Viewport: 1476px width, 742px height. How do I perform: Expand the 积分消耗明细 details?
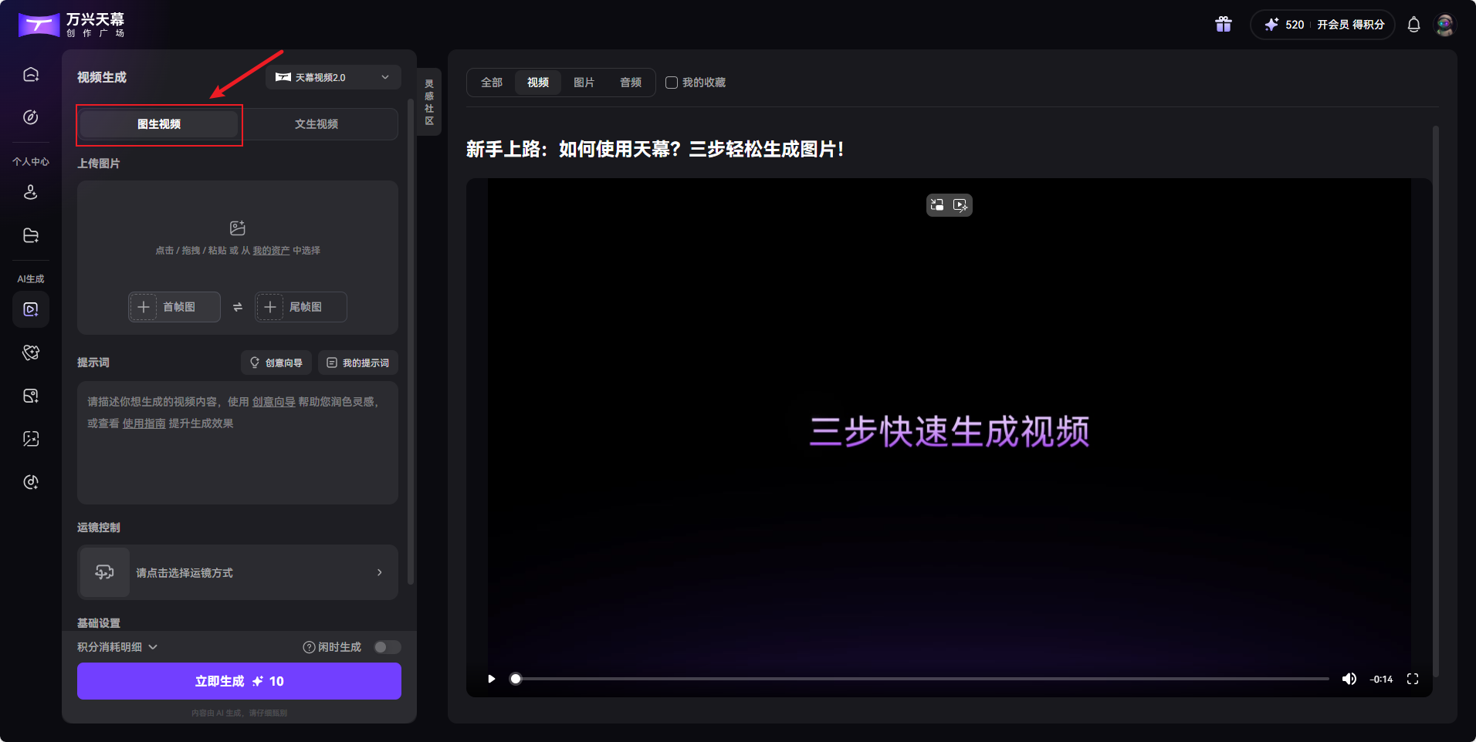point(116,647)
